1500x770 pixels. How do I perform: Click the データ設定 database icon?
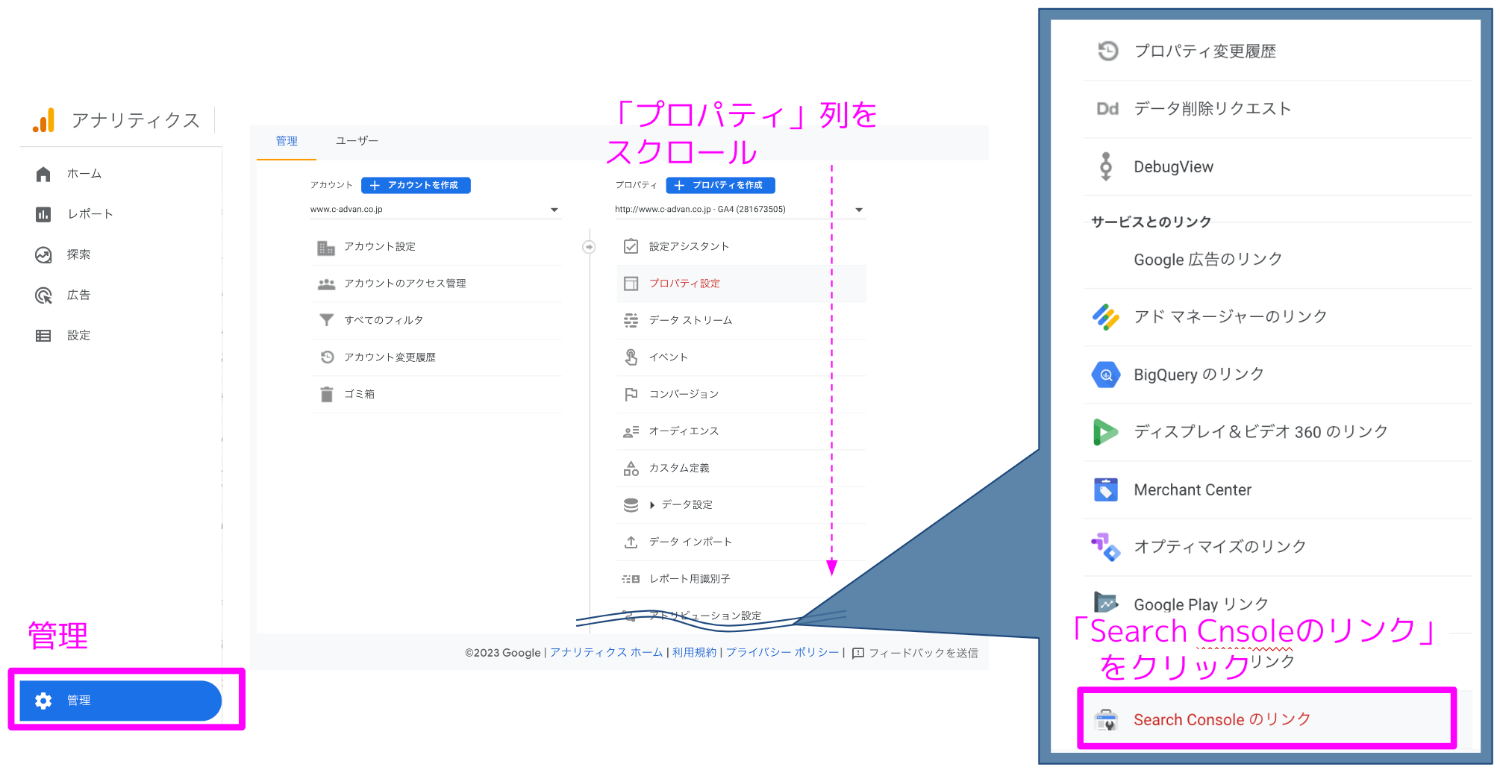(631, 505)
